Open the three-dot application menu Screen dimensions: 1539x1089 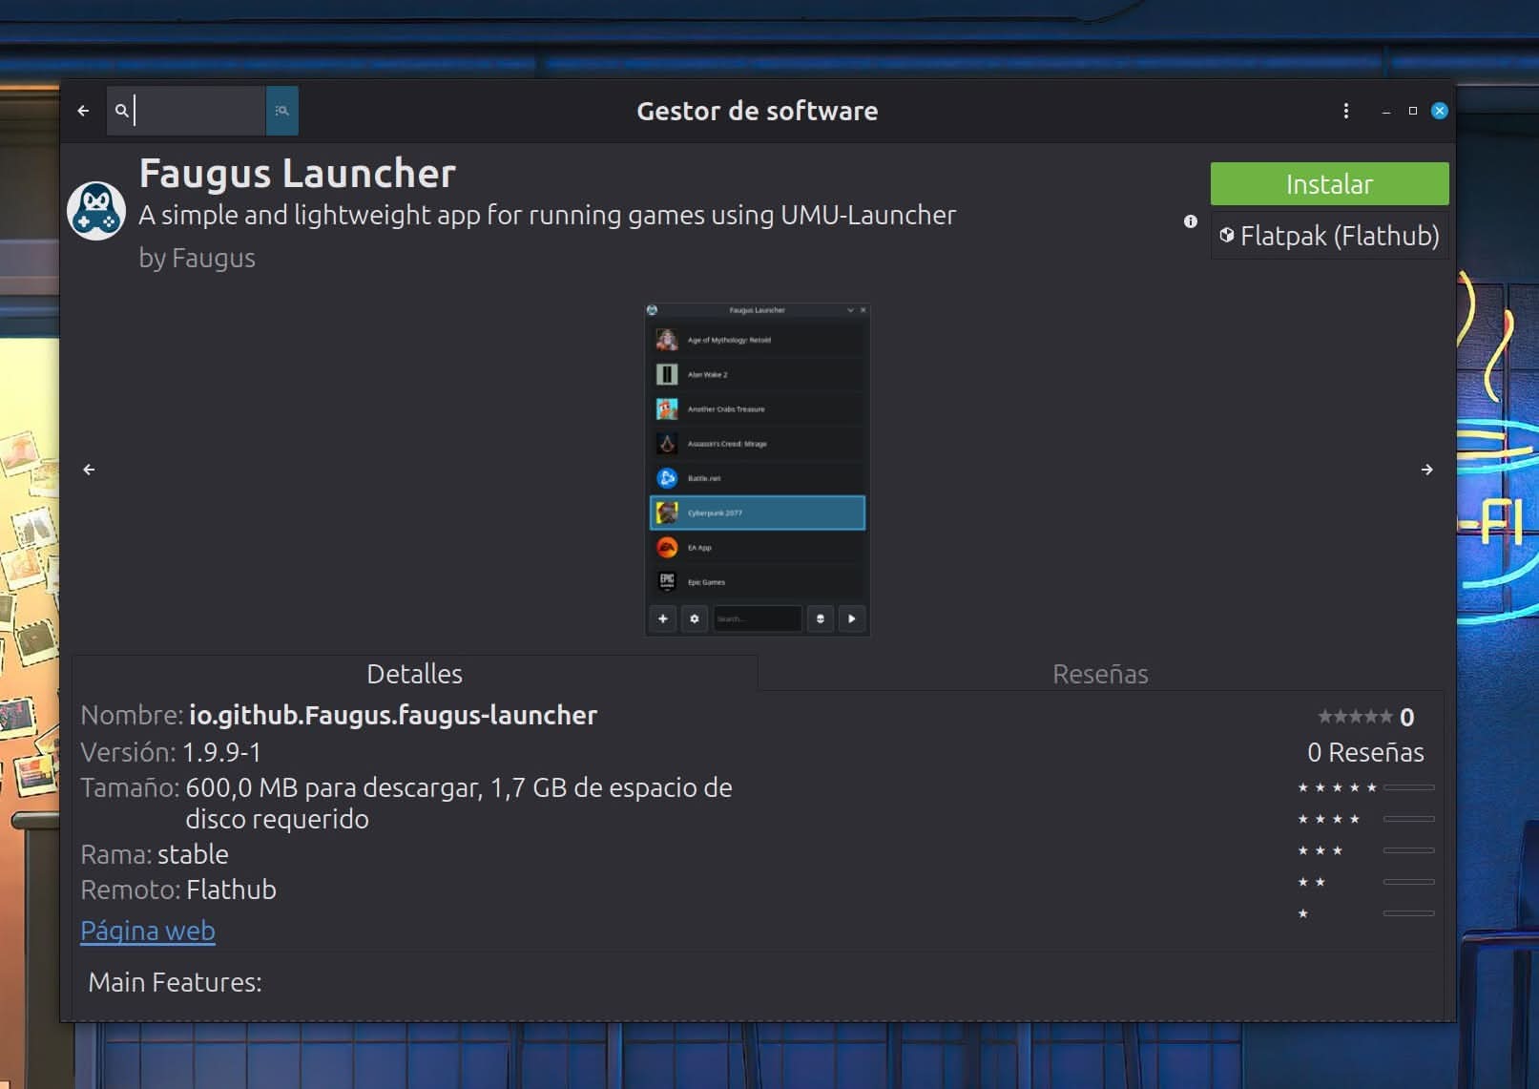click(x=1346, y=111)
